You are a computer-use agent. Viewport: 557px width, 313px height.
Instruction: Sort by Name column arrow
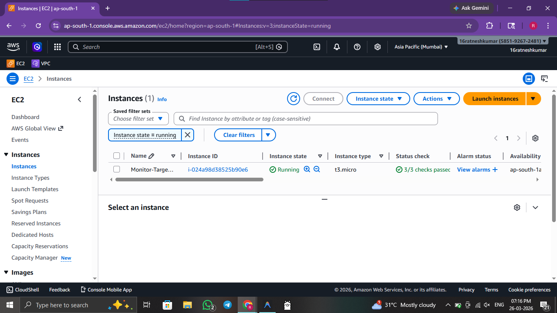tap(173, 156)
